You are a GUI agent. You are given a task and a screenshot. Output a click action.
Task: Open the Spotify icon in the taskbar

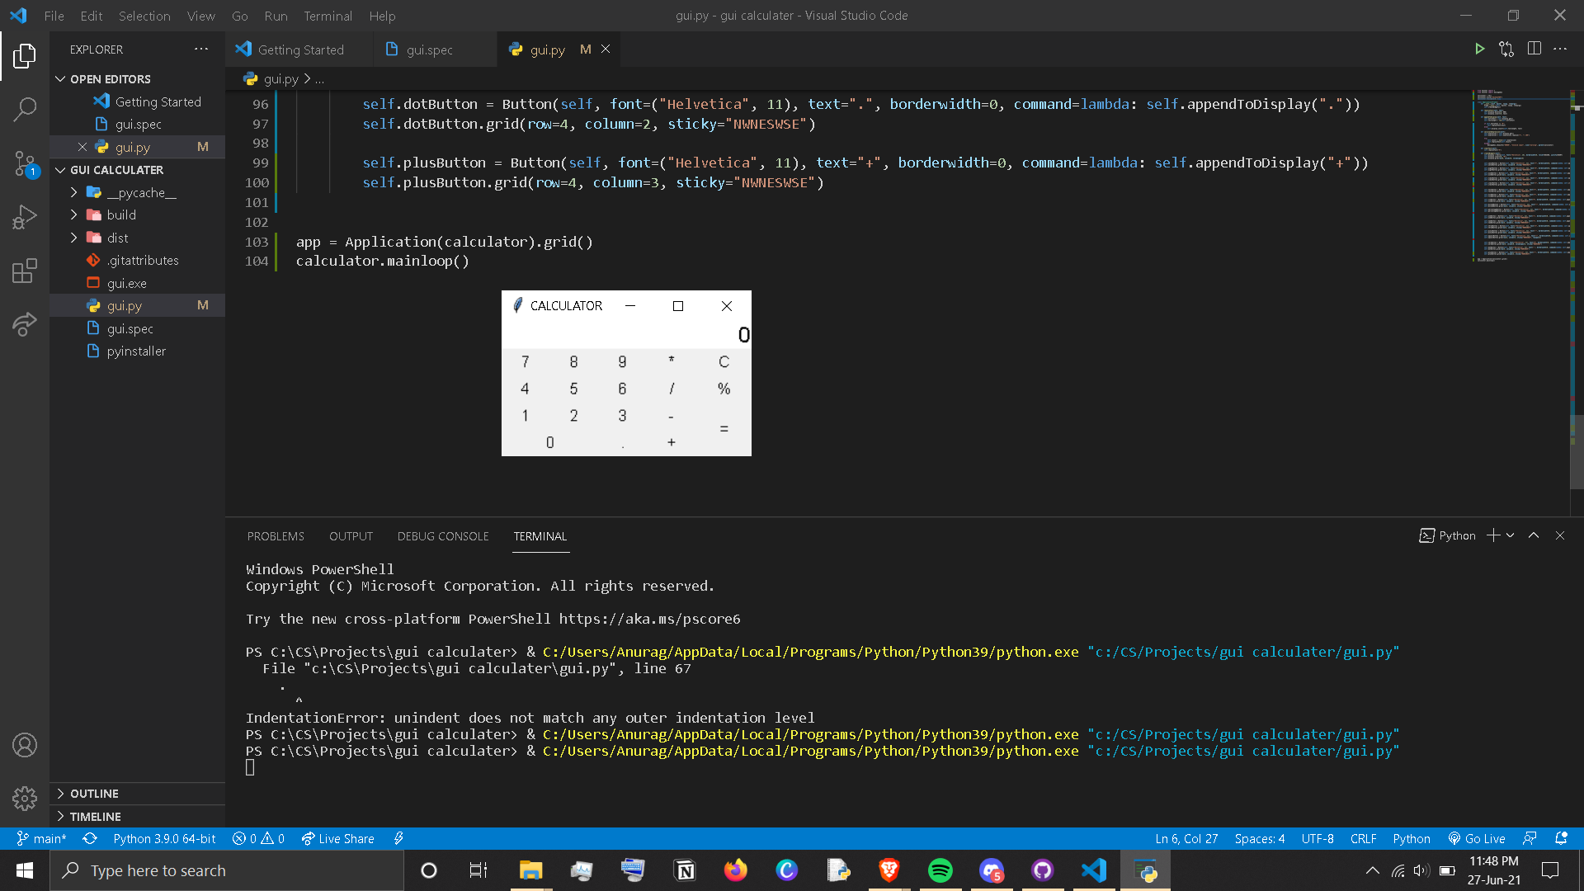[x=940, y=870]
